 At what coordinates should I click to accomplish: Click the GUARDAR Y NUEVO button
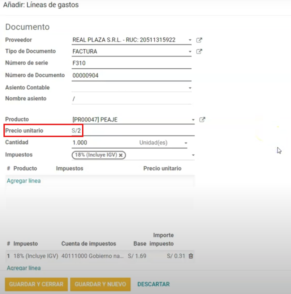coord(100,284)
